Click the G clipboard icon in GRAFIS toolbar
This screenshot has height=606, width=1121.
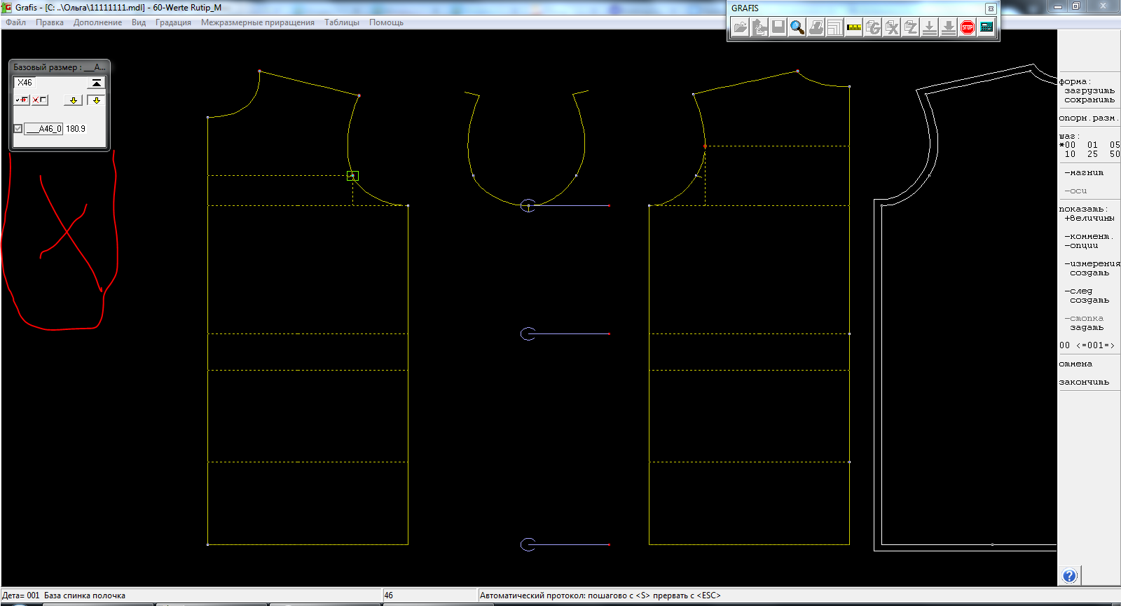tap(873, 27)
